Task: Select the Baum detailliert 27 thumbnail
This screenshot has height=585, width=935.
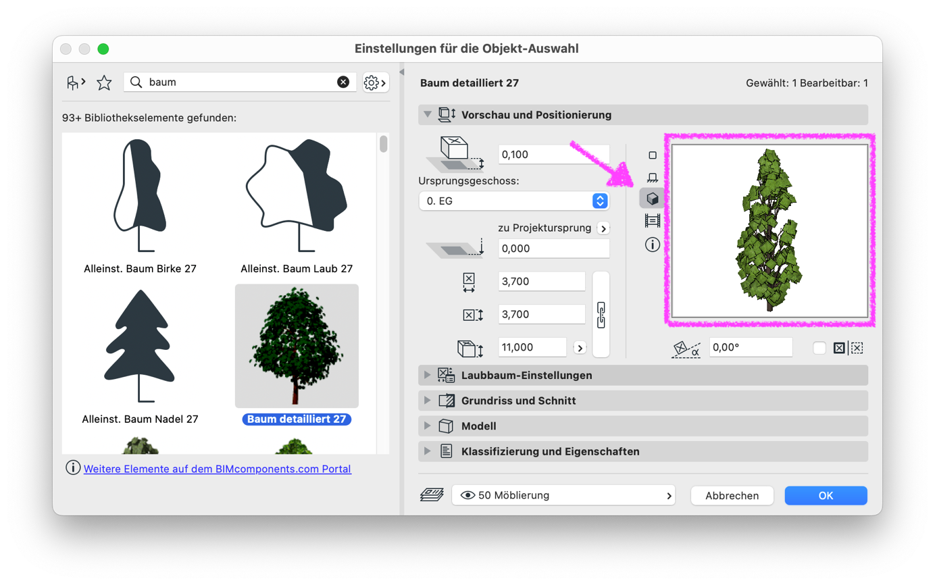Action: pyautogui.click(x=297, y=346)
